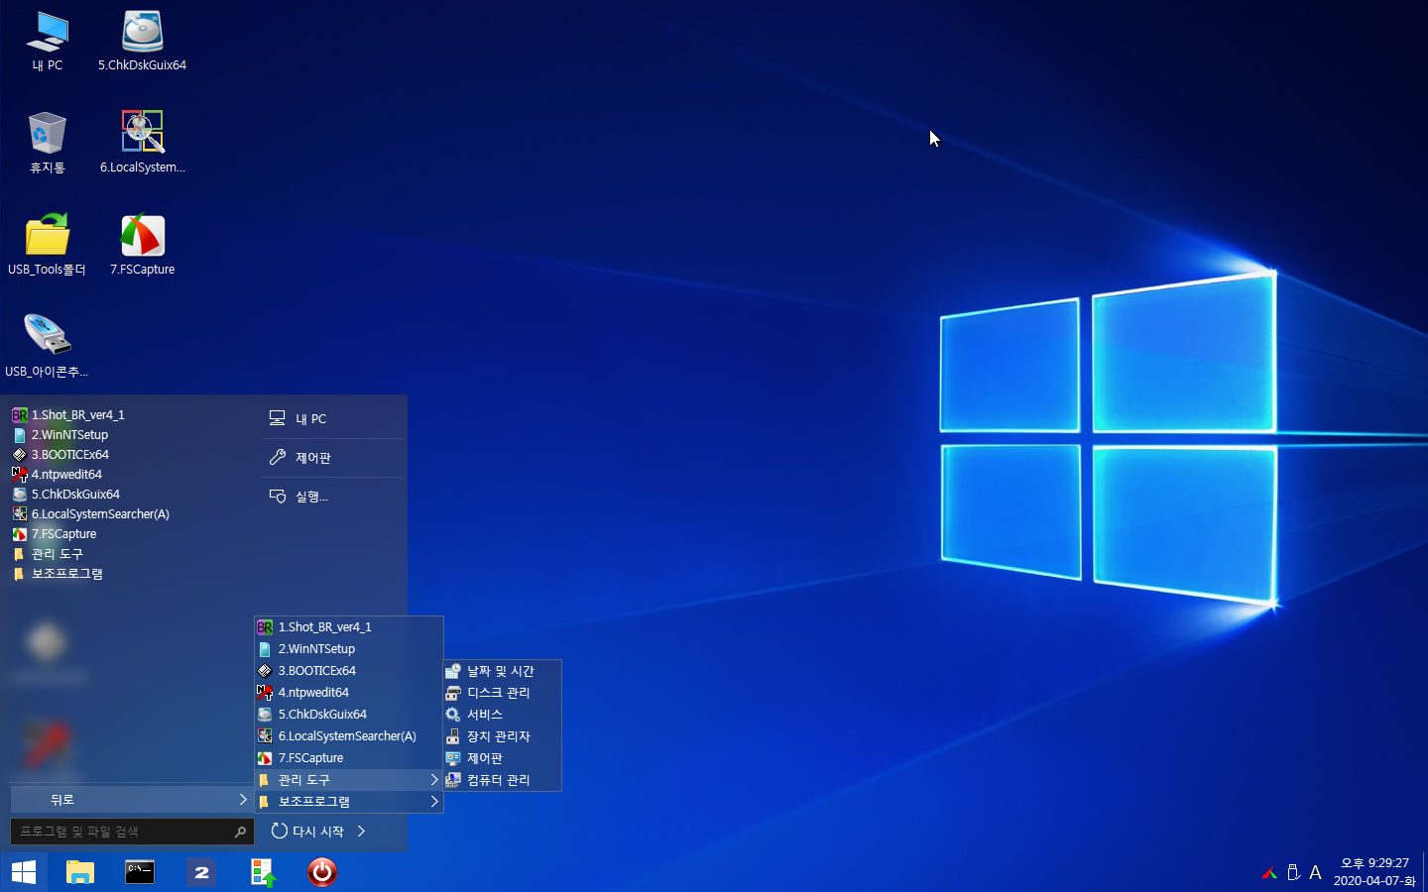This screenshot has width=1428, height=892.
Task: Select 5.ChkDskGuix64 in the programs submenu
Action: (x=349, y=715)
